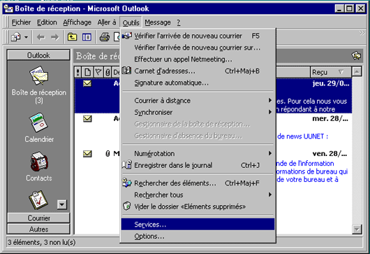This screenshot has width=370, height=254.
Task: Click paperclip icon on the ven. message
Action: (x=108, y=154)
